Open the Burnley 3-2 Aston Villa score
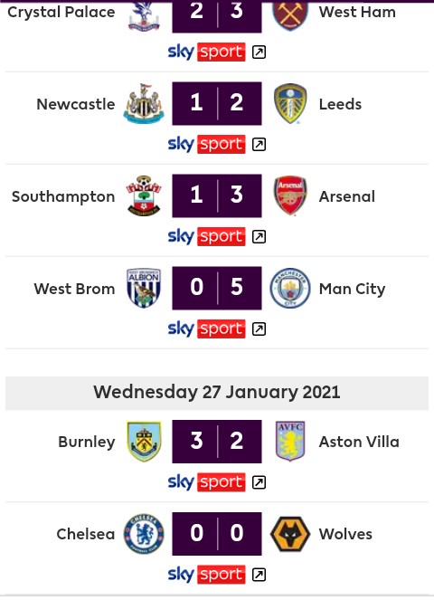This screenshot has width=434, height=600. pyautogui.click(x=217, y=442)
